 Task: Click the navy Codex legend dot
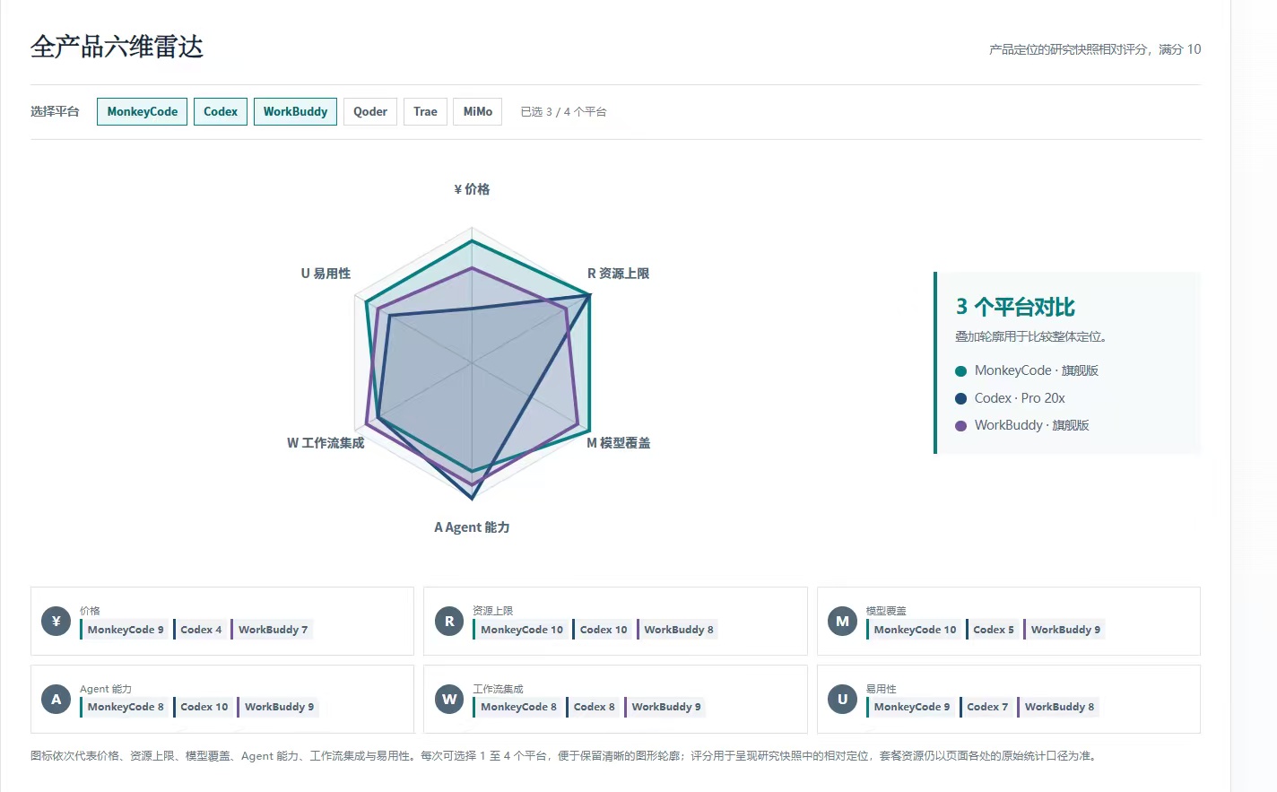click(961, 398)
